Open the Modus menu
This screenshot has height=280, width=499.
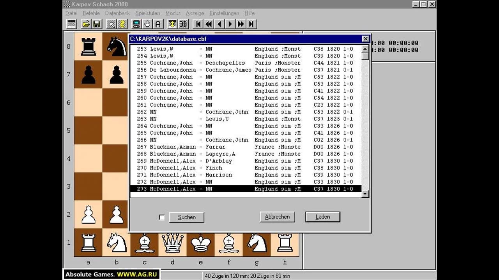click(x=173, y=13)
